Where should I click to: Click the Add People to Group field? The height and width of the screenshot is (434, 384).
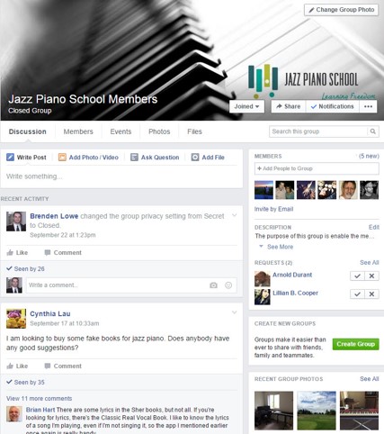(x=317, y=168)
